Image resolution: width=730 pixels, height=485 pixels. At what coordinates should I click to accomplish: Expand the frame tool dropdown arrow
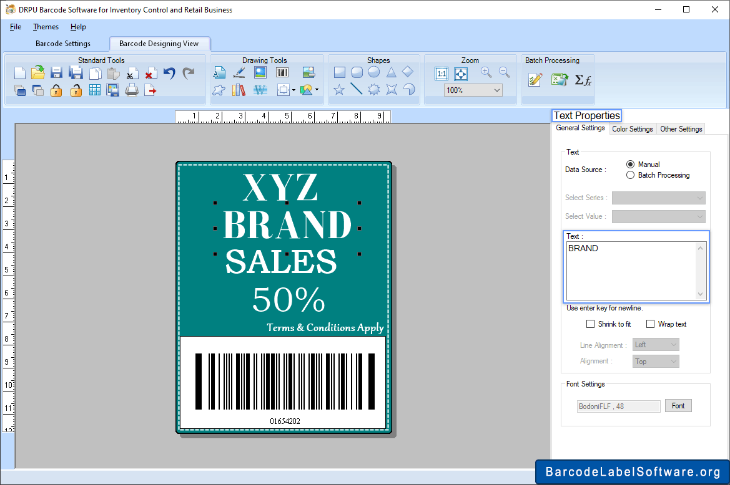point(293,90)
